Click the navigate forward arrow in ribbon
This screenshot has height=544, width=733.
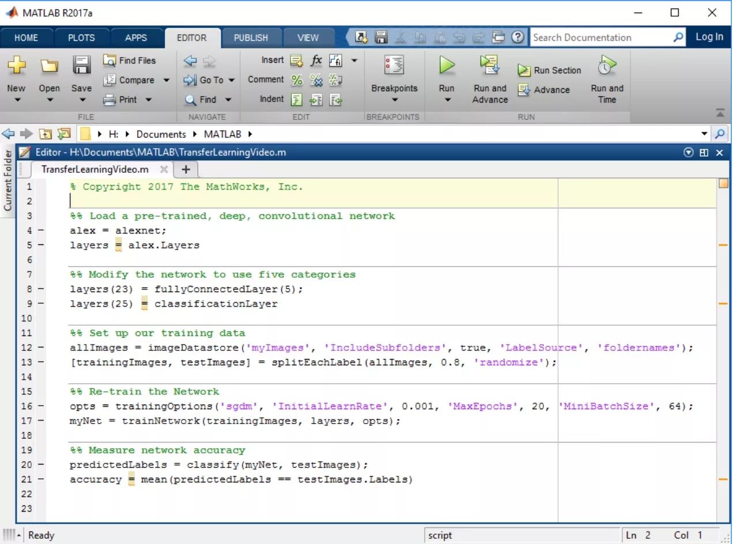point(209,61)
